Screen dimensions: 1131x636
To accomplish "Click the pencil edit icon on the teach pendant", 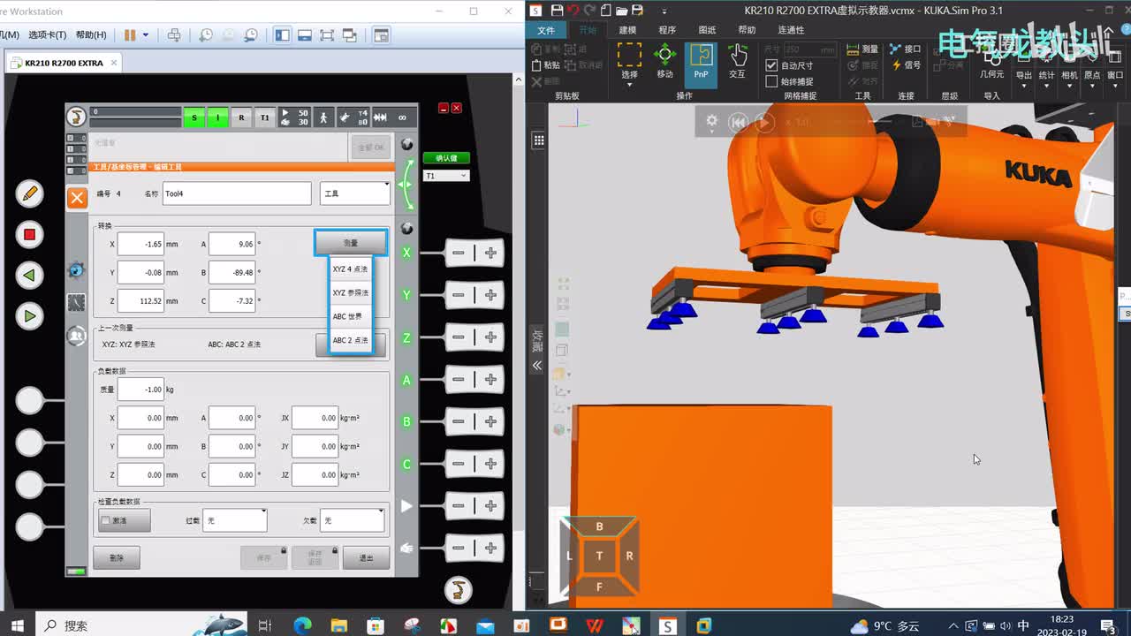I will (x=29, y=193).
